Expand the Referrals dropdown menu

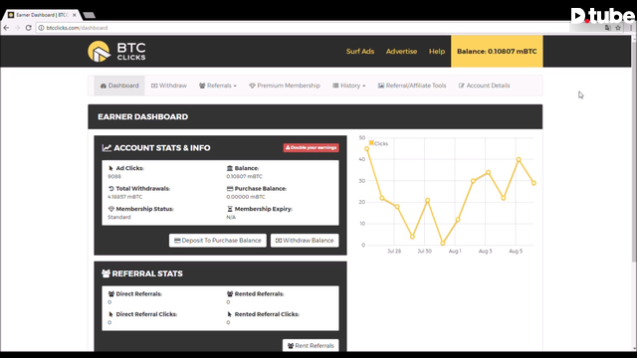point(218,86)
